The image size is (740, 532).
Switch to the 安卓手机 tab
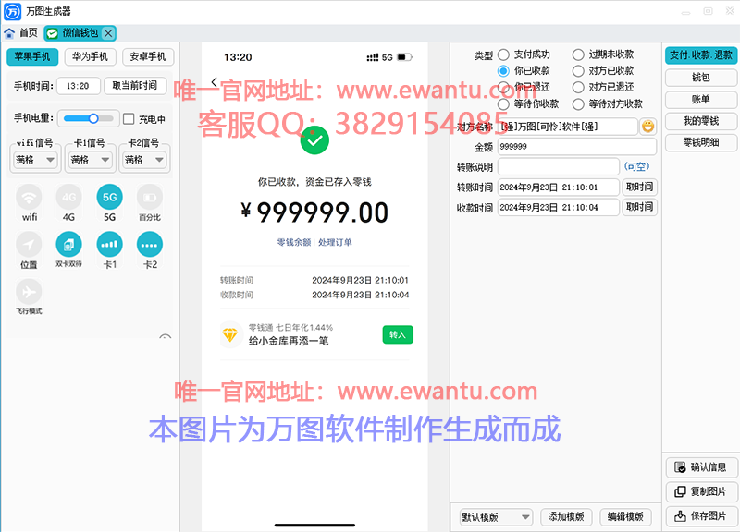pyautogui.click(x=148, y=56)
